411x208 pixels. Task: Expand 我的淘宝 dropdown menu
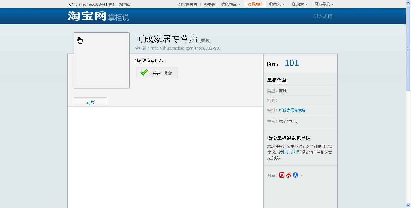[231, 4]
